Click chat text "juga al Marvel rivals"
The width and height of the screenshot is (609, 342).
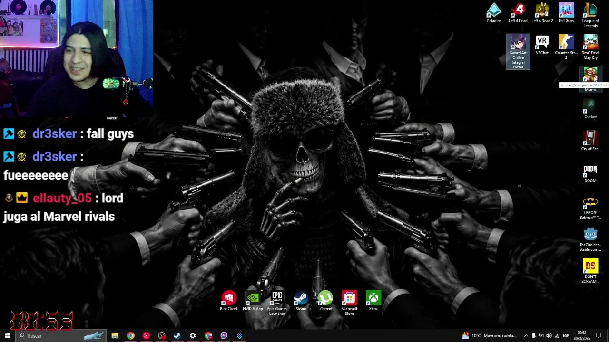[59, 217]
